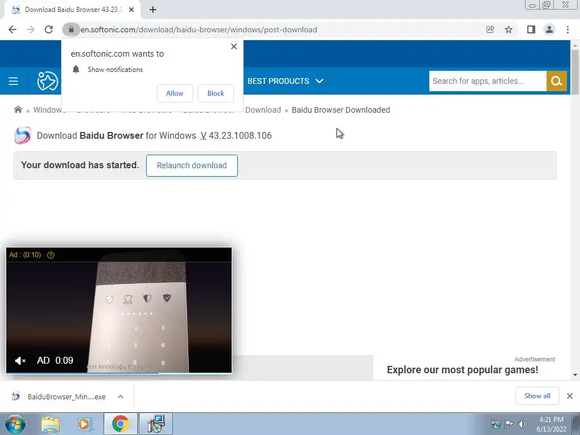Viewport: 580px width, 435px height.
Task: Open the volume control in tray
Action: coord(522,424)
